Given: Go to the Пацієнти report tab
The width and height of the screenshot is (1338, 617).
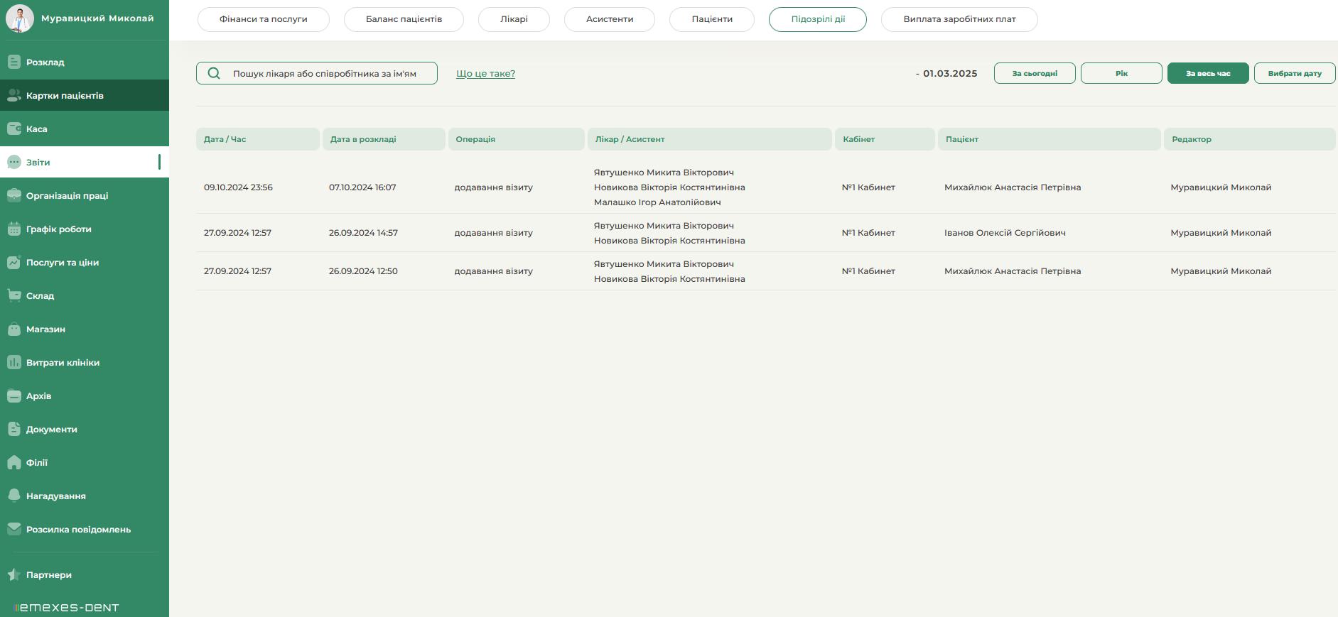Looking at the screenshot, I should tap(712, 19).
